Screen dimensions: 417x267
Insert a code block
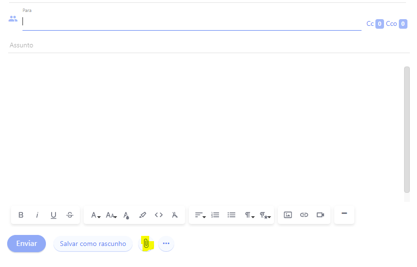pyautogui.click(x=159, y=215)
